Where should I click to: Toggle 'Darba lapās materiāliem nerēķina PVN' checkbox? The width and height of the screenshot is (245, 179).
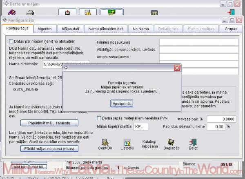[98, 118]
